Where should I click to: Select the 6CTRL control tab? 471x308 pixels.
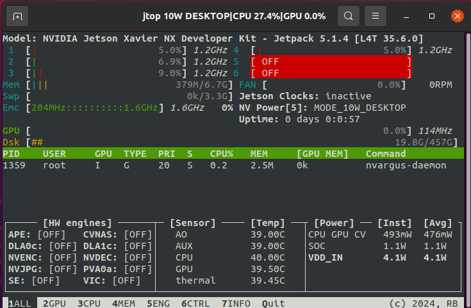click(195, 304)
